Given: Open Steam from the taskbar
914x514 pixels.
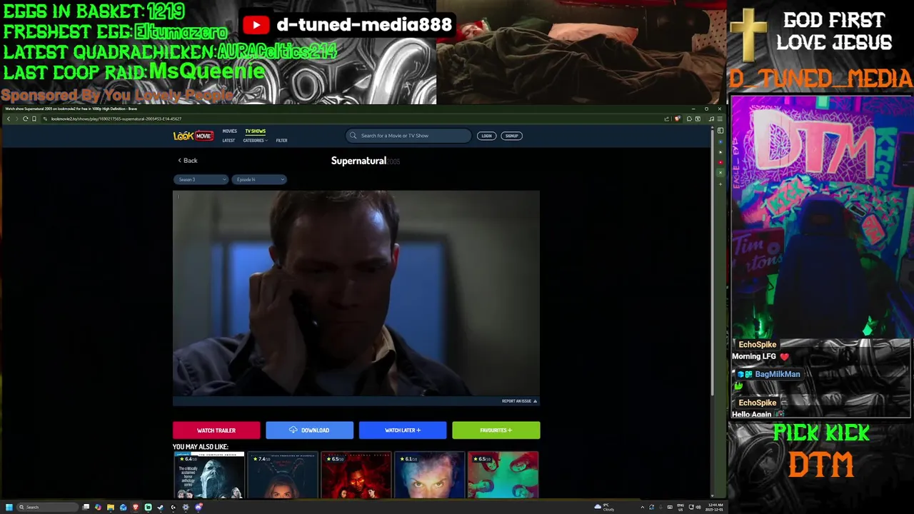Looking at the screenshot, I should 160,507.
